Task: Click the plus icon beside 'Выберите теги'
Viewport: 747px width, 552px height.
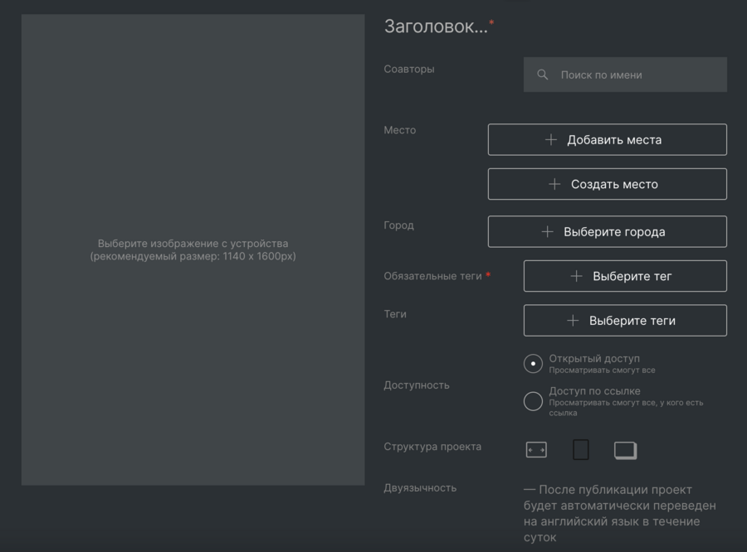Action: [573, 321]
